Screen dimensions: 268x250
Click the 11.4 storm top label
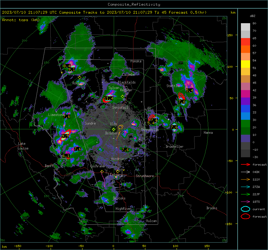pos(108,98)
